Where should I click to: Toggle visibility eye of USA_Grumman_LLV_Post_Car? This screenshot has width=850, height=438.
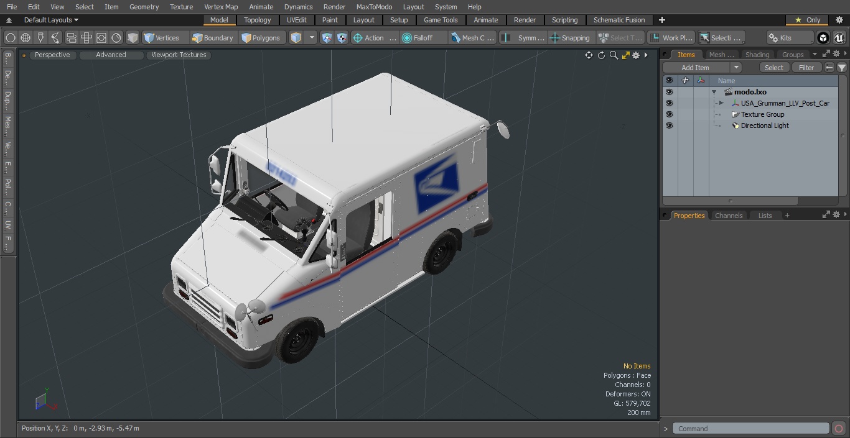pyautogui.click(x=669, y=103)
